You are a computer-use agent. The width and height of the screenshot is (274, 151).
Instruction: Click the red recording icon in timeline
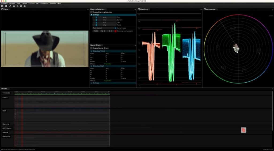[243, 130]
